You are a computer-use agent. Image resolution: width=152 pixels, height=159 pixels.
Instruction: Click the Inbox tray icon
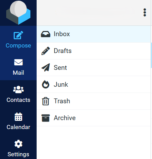click(x=46, y=34)
